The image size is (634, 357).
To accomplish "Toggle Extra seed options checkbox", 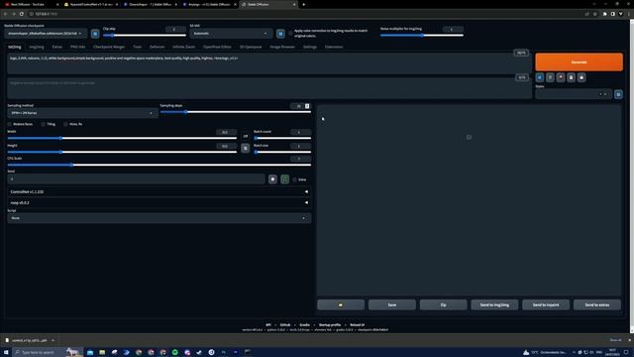I will (295, 179).
